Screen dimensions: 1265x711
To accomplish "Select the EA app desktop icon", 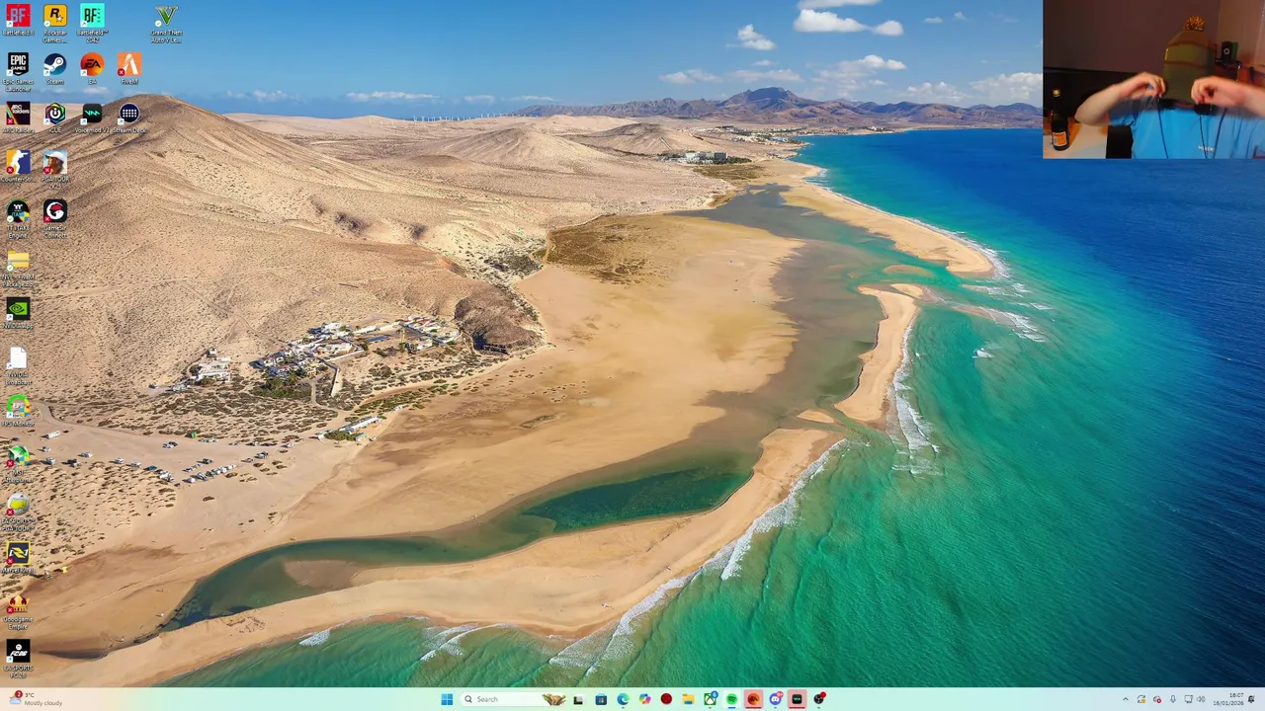I will tap(92, 69).
